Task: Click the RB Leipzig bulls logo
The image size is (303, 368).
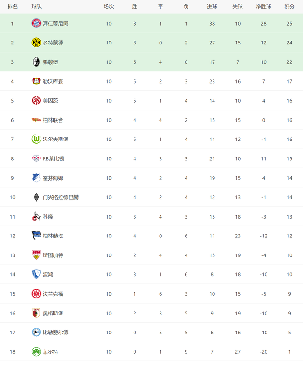Action: coord(36,158)
